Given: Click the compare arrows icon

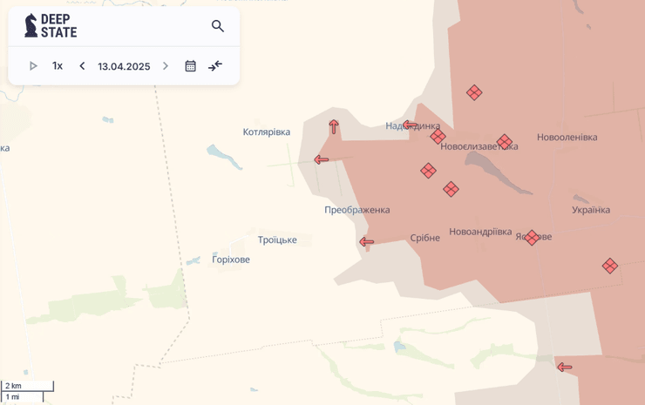Looking at the screenshot, I should coord(215,66).
